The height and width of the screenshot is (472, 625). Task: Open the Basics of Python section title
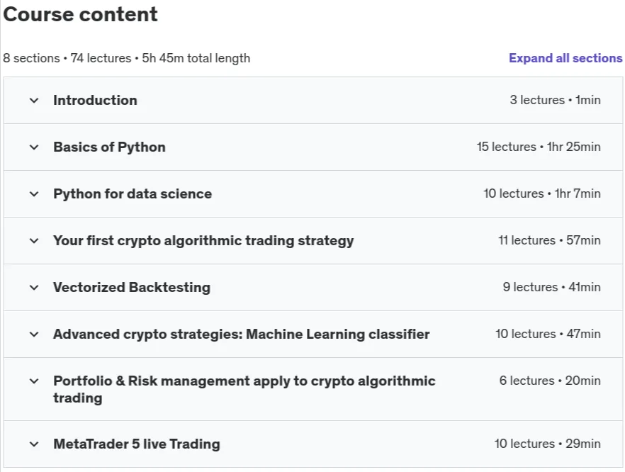point(109,147)
